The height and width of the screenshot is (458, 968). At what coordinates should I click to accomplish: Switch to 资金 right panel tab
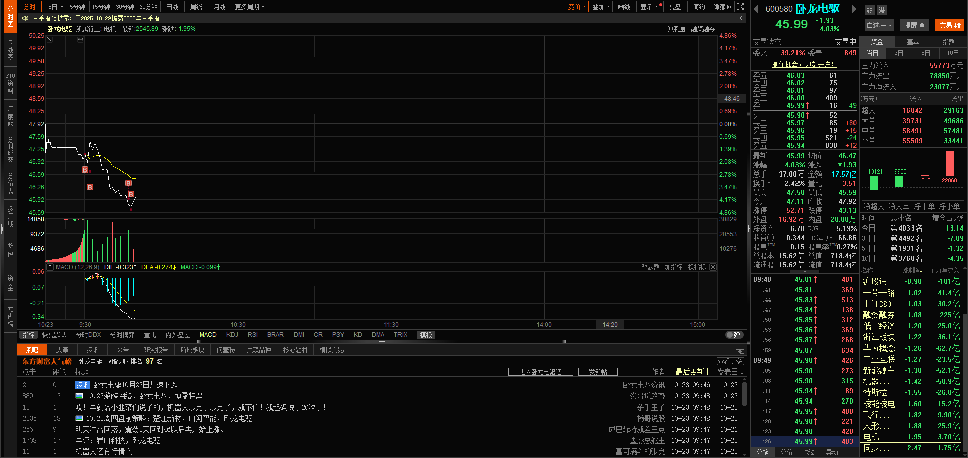click(x=877, y=42)
